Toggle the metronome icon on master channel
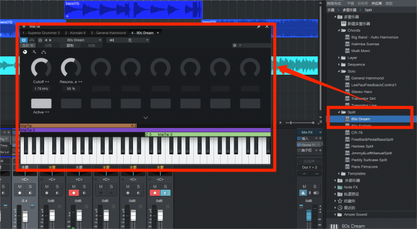Viewport: 417px width, 229px height. [x=303, y=193]
